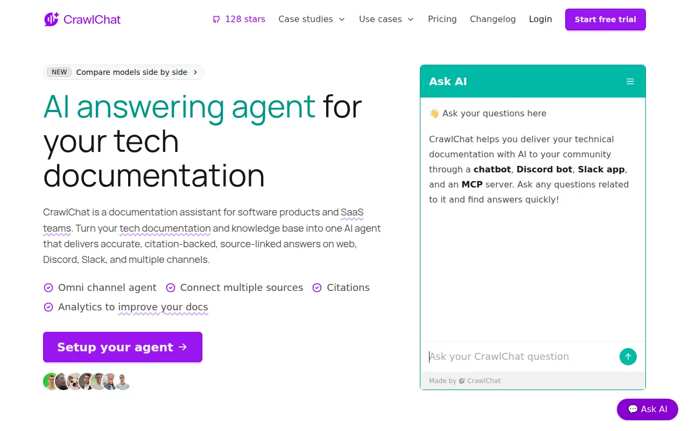Click the first user avatar thumbnail
Screen dimensions: 689x431
pos(51,381)
